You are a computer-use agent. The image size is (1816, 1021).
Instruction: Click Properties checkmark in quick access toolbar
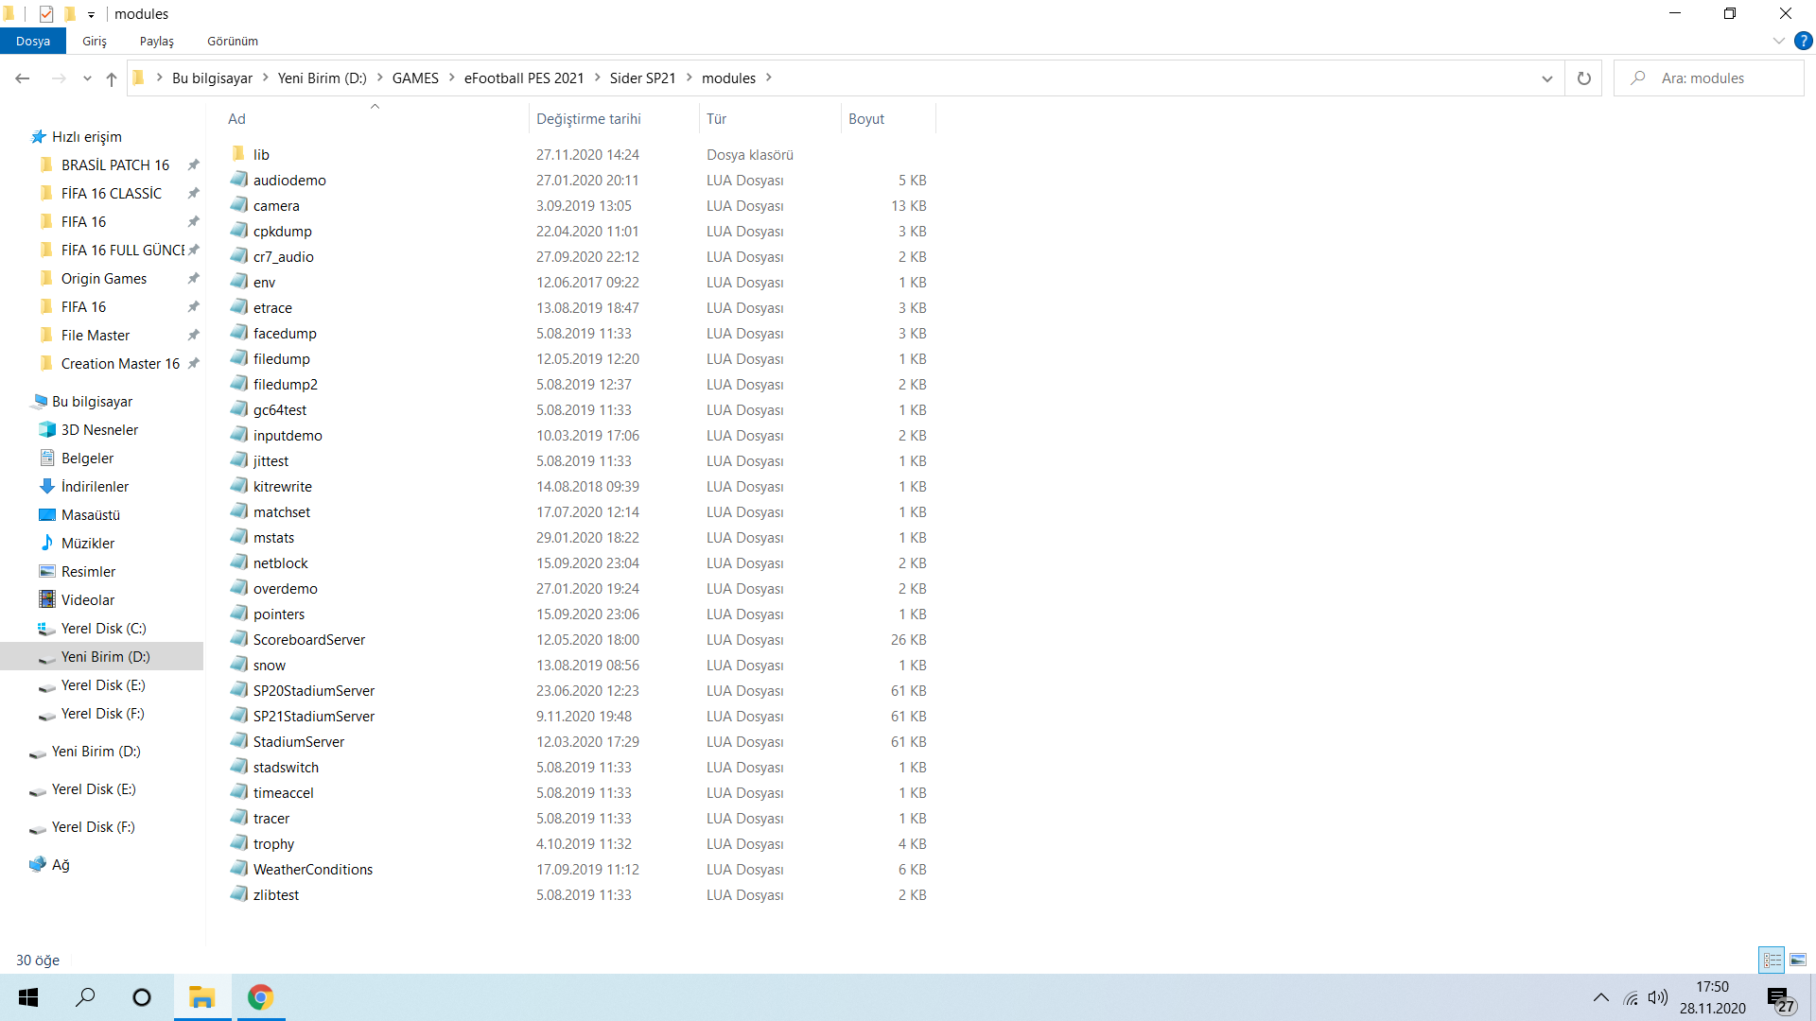pos(46,14)
